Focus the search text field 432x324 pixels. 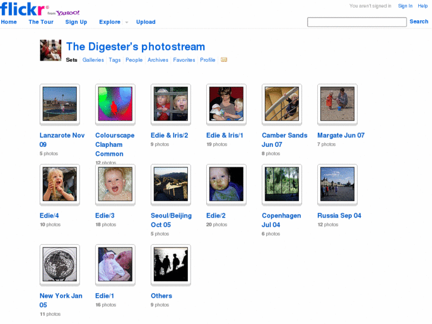[357, 22]
